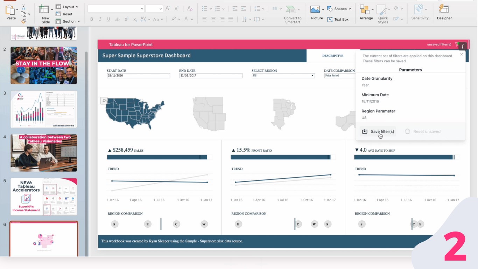Click the START DATE input field
Screen dimensions: 478x269
(138, 76)
